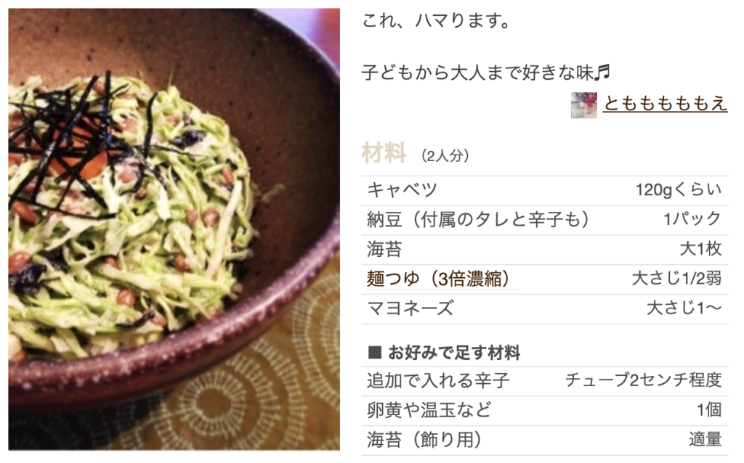Click the お好みで足す材料 section header

tap(454, 353)
